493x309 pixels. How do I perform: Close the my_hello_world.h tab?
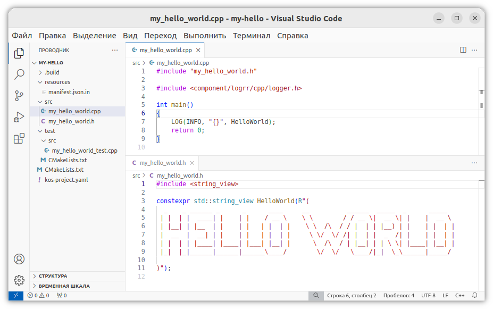pos(192,163)
